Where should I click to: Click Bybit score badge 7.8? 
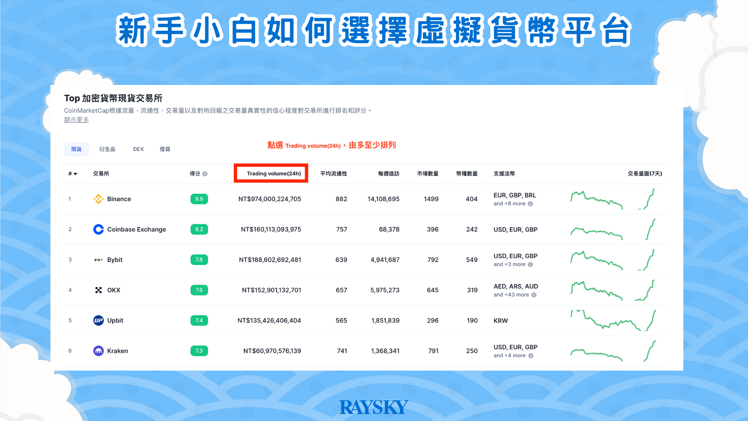pos(199,260)
